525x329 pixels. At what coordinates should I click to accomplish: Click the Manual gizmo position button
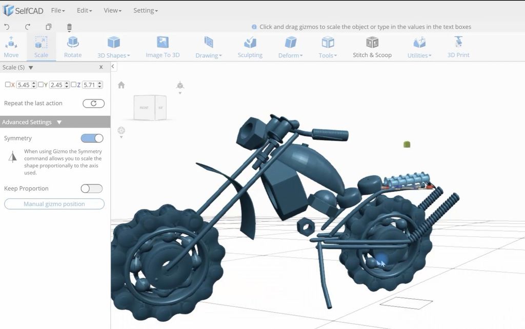click(x=54, y=204)
